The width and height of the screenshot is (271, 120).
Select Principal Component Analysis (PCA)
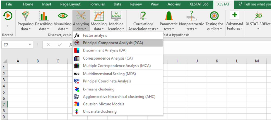[x=113, y=43]
